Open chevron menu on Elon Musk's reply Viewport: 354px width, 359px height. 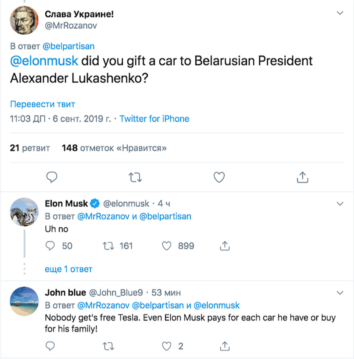(340, 204)
